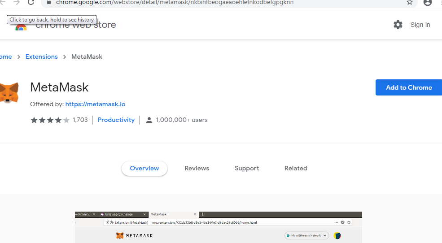Go to the Extensions breadcrumb

(41, 56)
